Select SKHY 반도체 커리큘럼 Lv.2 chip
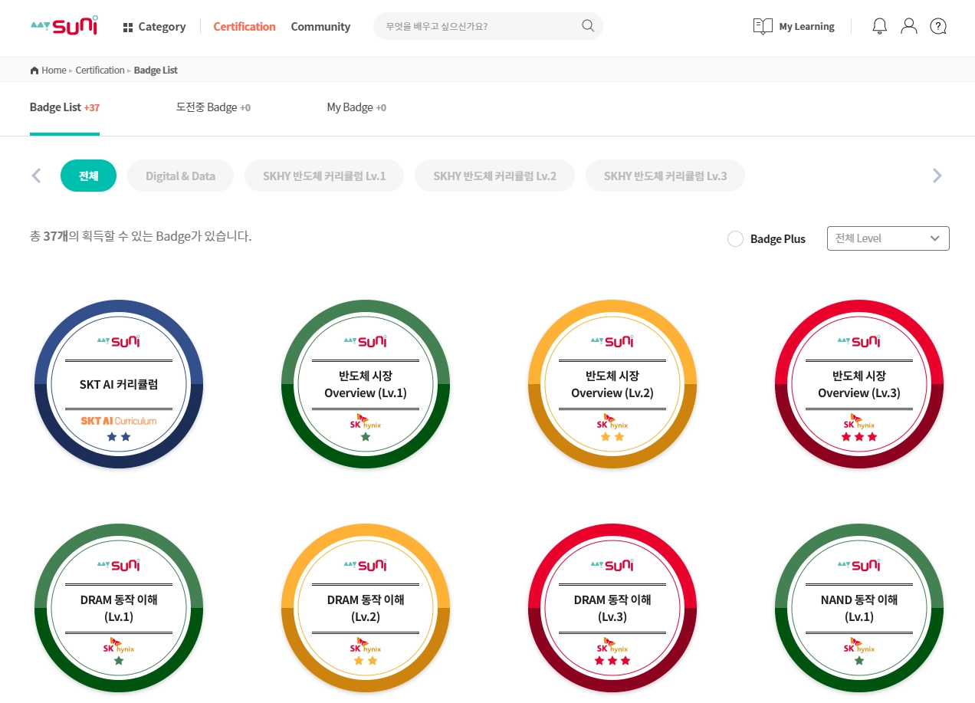The image size is (975, 703). pyautogui.click(x=494, y=176)
